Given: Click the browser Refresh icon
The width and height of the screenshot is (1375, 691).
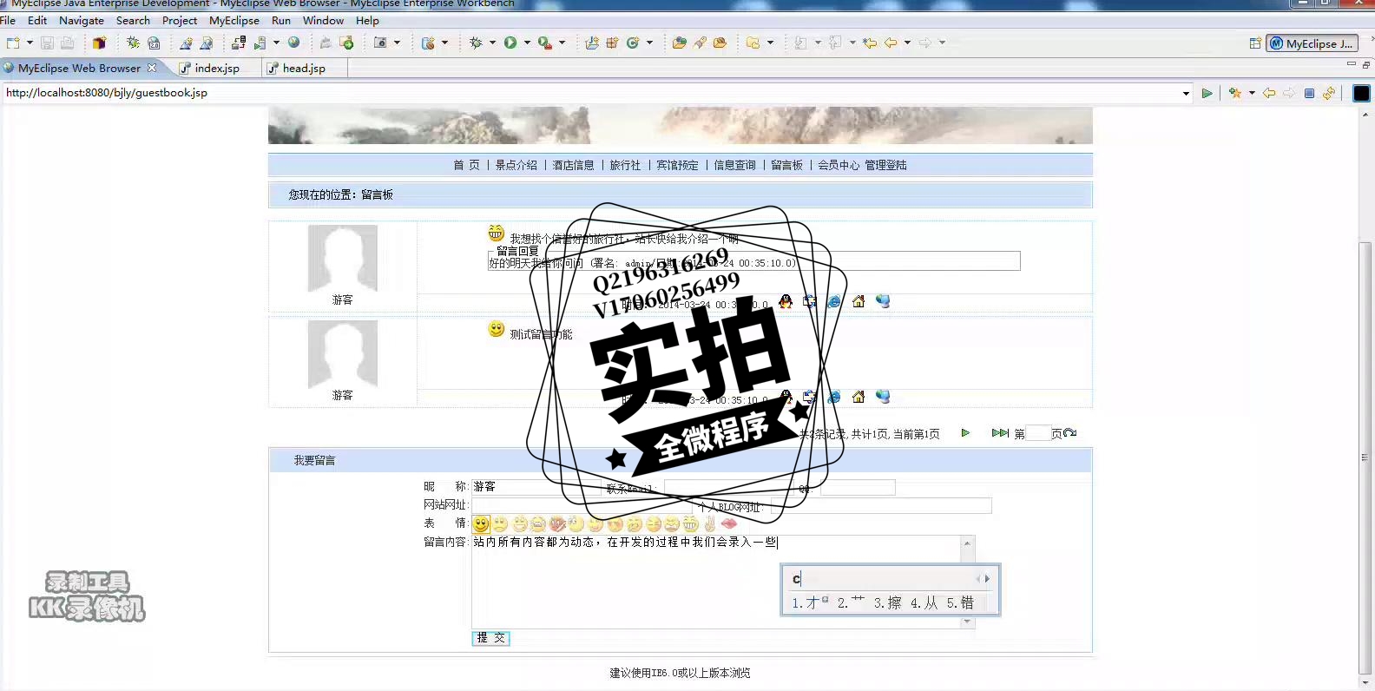Looking at the screenshot, I should pos(1329,93).
